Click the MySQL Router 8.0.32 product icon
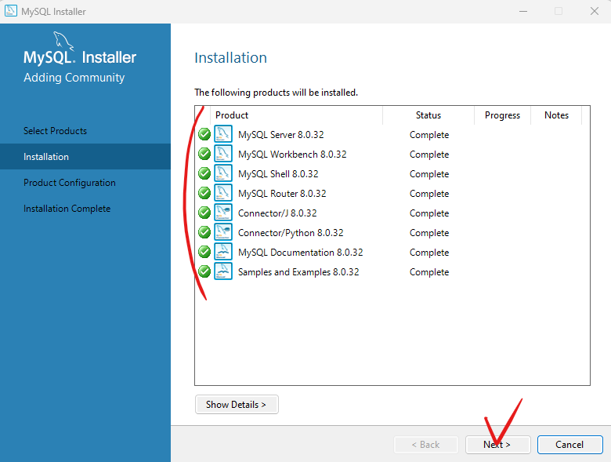The image size is (611, 462). click(223, 193)
